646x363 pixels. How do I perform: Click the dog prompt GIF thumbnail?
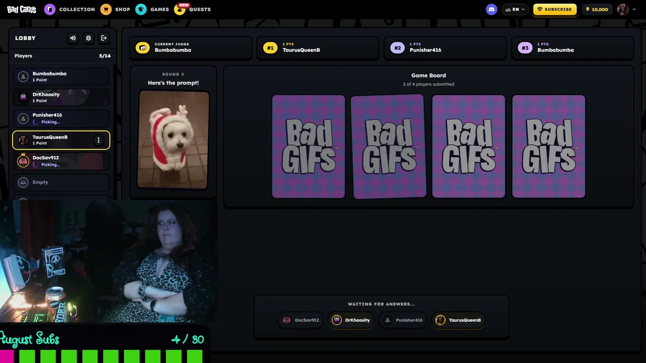[x=174, y=140]
